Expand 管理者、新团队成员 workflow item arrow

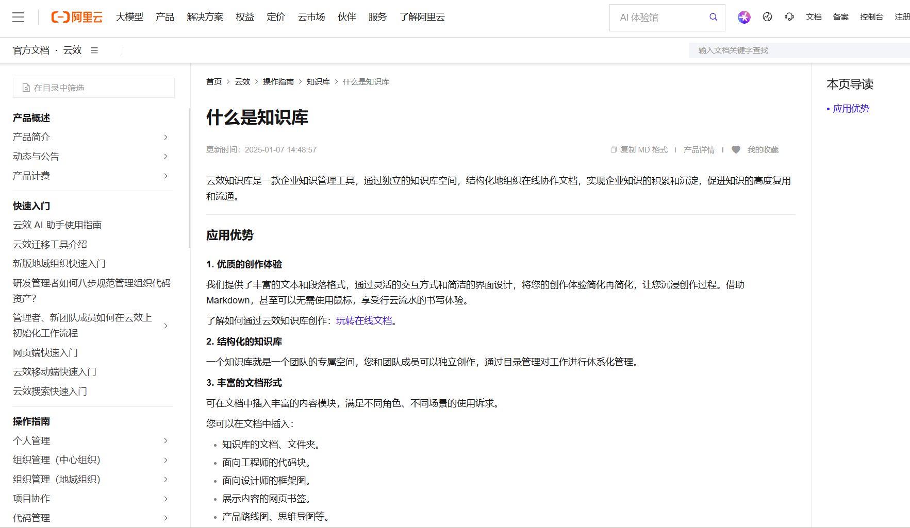[166, 326]
